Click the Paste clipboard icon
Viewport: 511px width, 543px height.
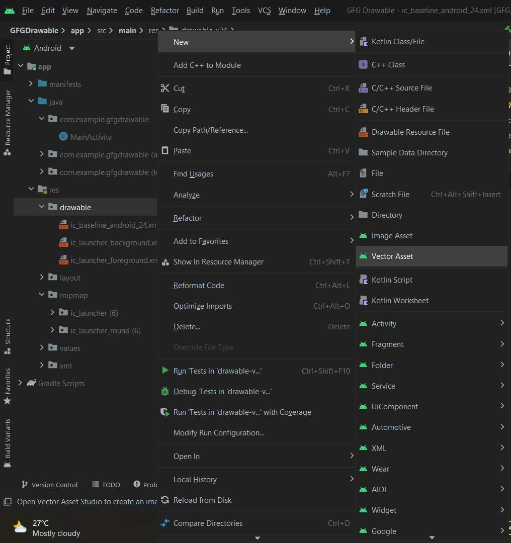[x=165, y=150]
